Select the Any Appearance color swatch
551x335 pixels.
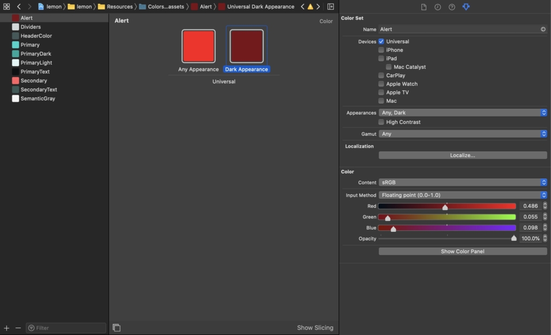click(198, 46)
